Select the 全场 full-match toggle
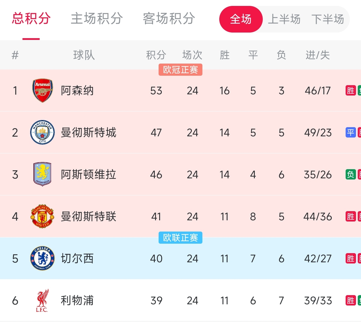This screenshot has width=361, height=325. pos(241,19)
